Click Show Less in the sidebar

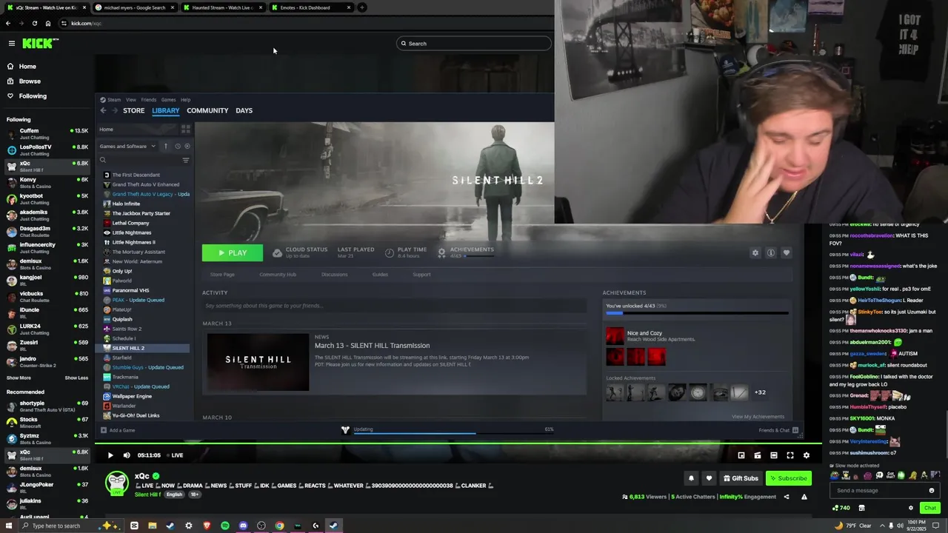(x=76, y=378)
